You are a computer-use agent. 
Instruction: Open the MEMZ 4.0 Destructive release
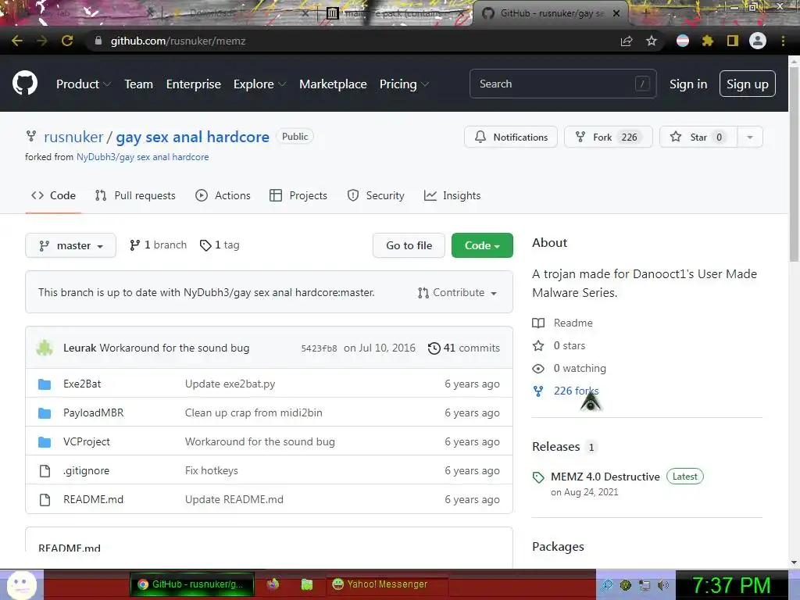coord(605,477)
